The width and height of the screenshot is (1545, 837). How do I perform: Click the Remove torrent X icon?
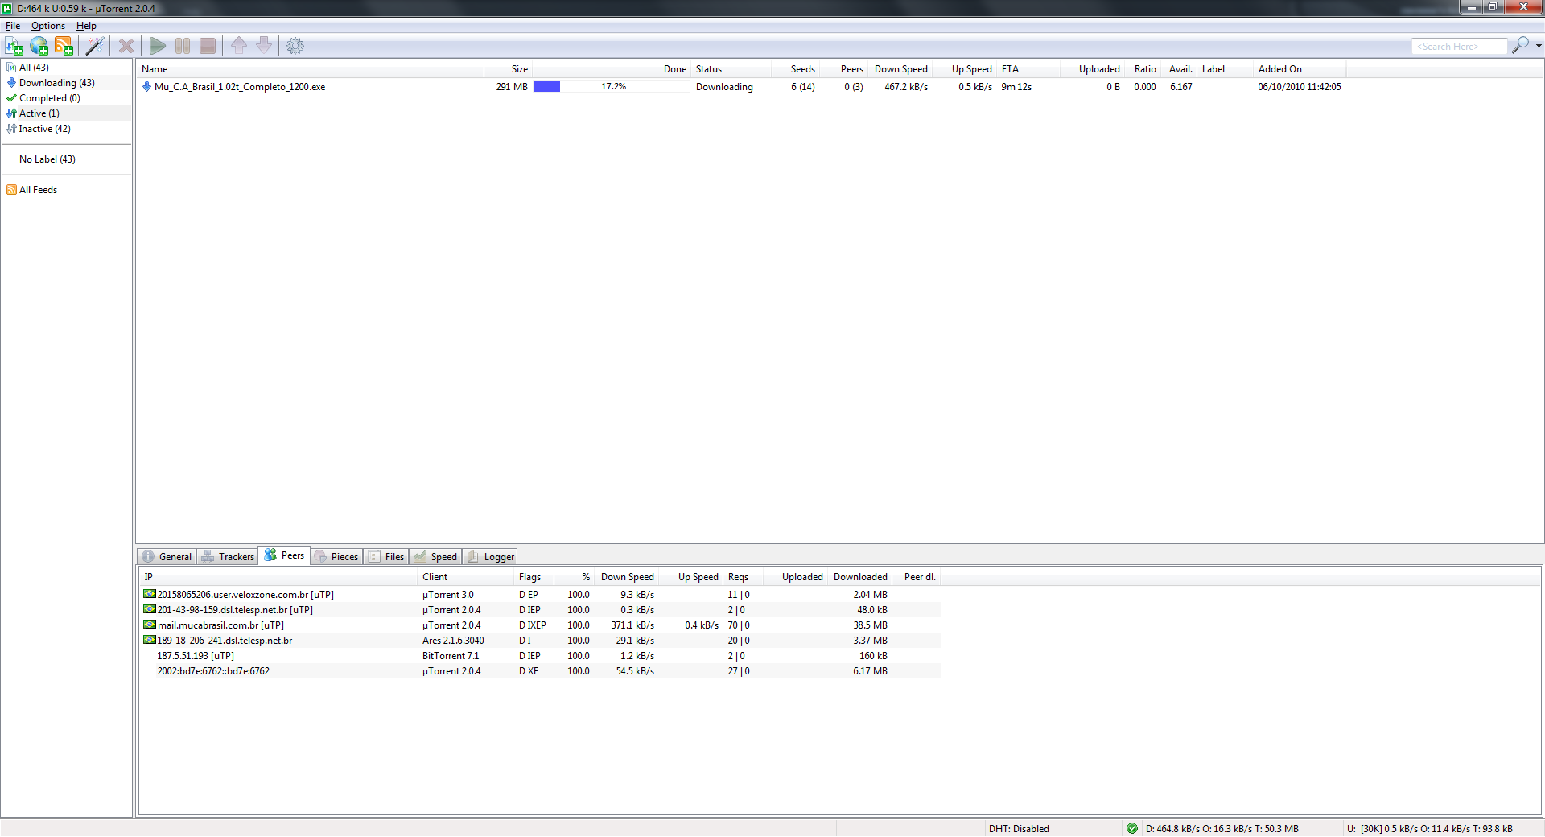(126, 46)
